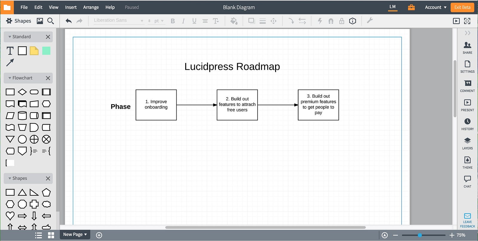
Task: Open text options T icon
Action: pos(216,21)
